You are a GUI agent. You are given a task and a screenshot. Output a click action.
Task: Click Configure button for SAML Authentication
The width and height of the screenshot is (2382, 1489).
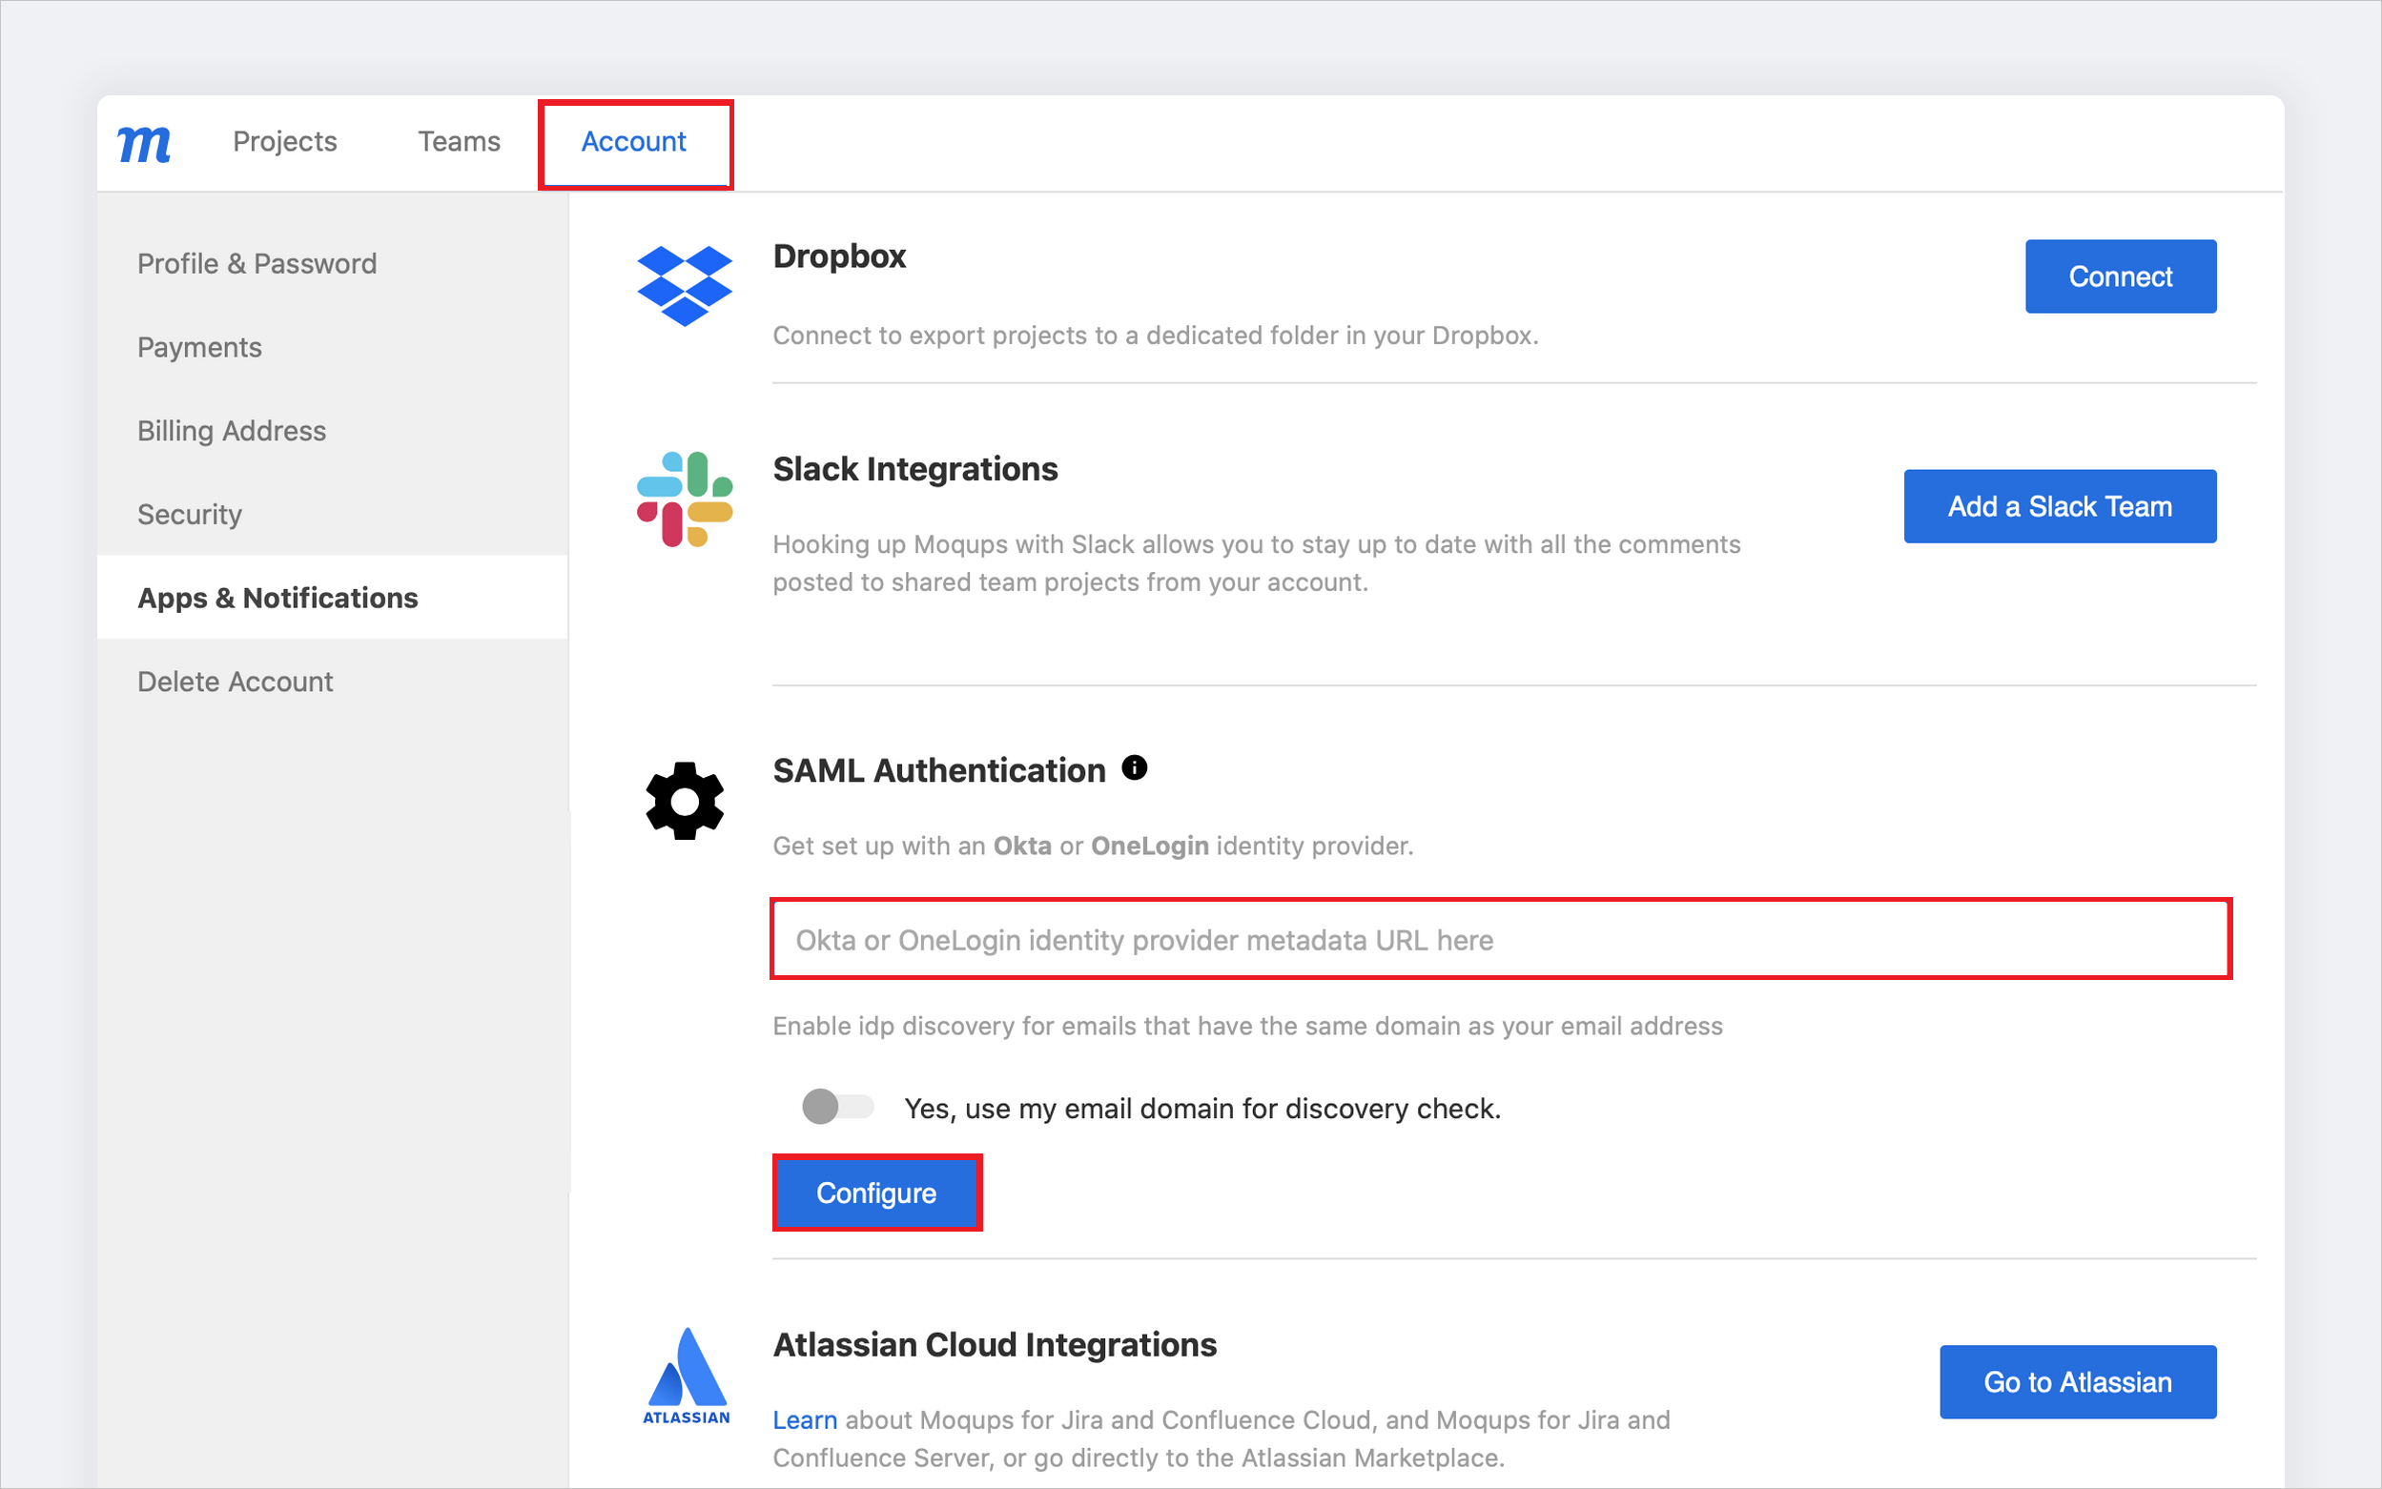875,1193
